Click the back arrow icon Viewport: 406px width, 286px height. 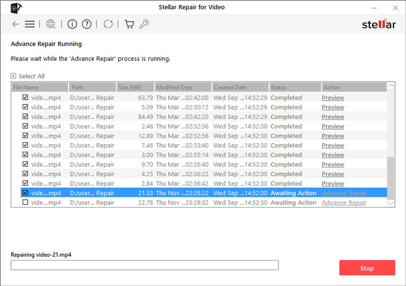click(x=15, y=24)
